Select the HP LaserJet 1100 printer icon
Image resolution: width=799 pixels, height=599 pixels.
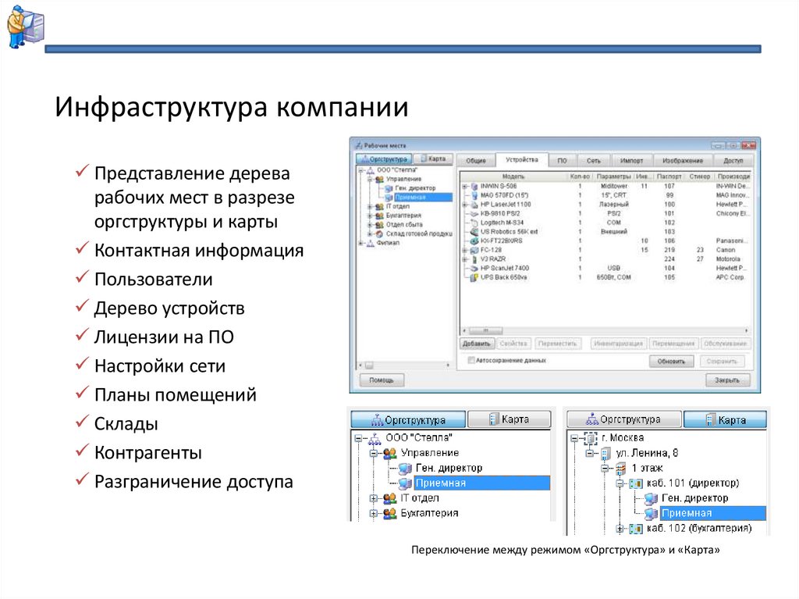[474, 204]
